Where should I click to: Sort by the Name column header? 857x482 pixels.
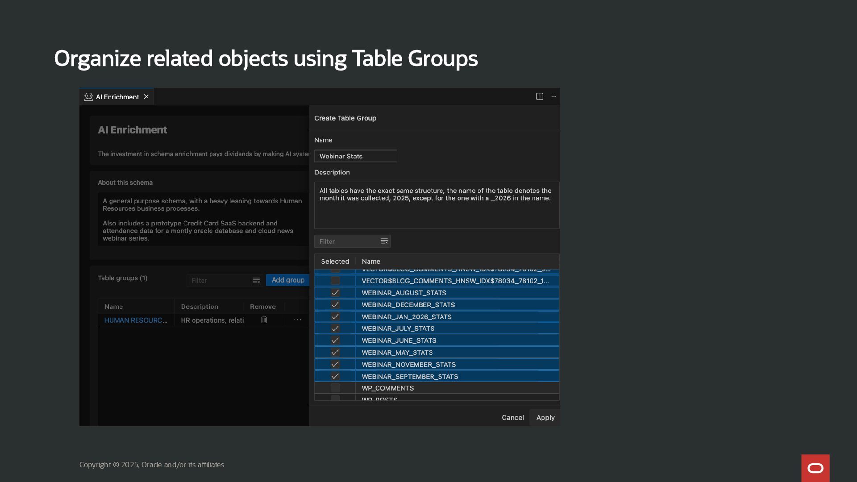pos(371,262)
